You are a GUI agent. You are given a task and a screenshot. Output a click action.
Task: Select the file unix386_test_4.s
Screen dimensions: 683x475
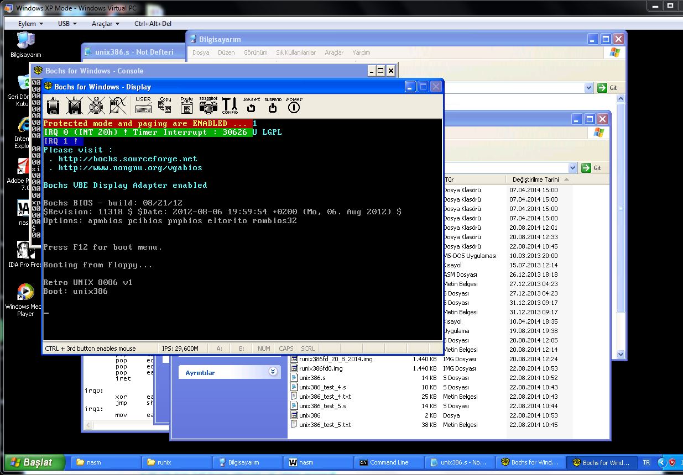322,387
